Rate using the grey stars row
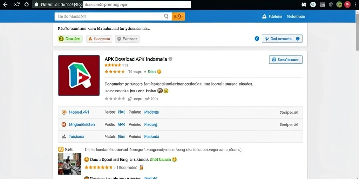The image size is (359, 179). [115, 99]
